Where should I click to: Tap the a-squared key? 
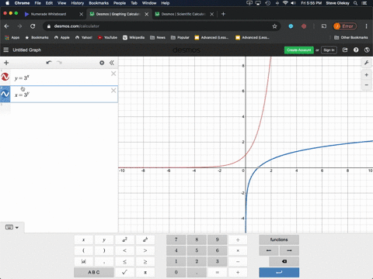coord(124,239)
